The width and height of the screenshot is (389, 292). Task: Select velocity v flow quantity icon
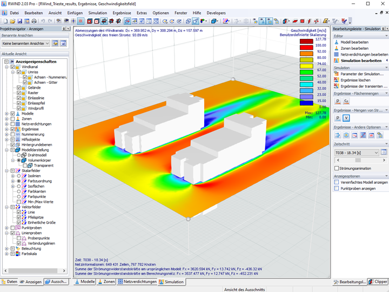click(x=346, y=118)
